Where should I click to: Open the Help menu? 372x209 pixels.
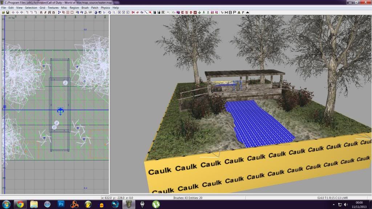pos(116,8)
